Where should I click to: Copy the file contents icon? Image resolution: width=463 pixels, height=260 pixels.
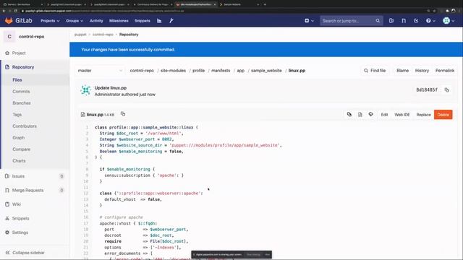coord(349,114)
